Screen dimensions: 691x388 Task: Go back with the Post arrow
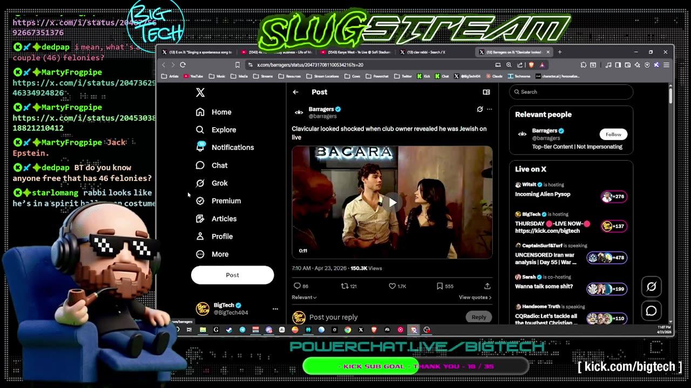[x=295, y=92]
